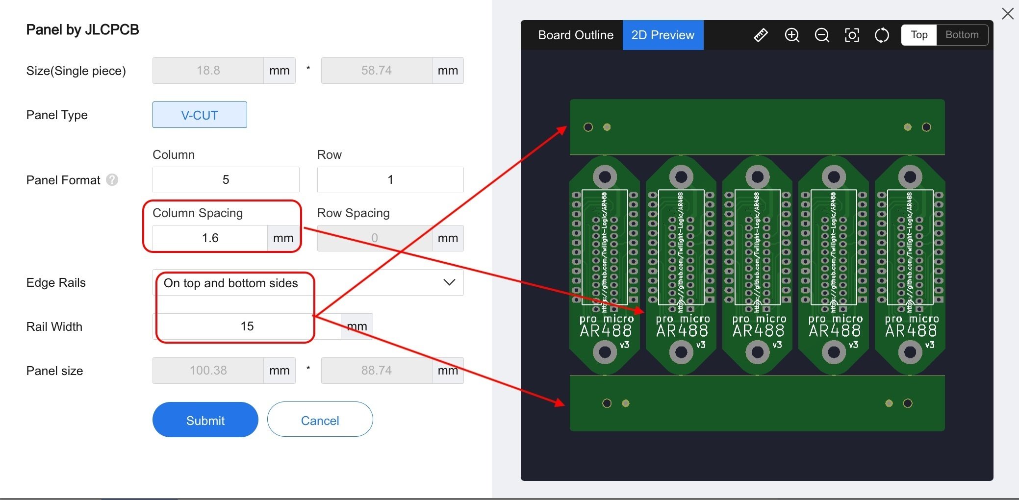Image resolution: width=1019 pixels, height=500 pixels.
Task: Rotate the board preview
Action: 882,35
